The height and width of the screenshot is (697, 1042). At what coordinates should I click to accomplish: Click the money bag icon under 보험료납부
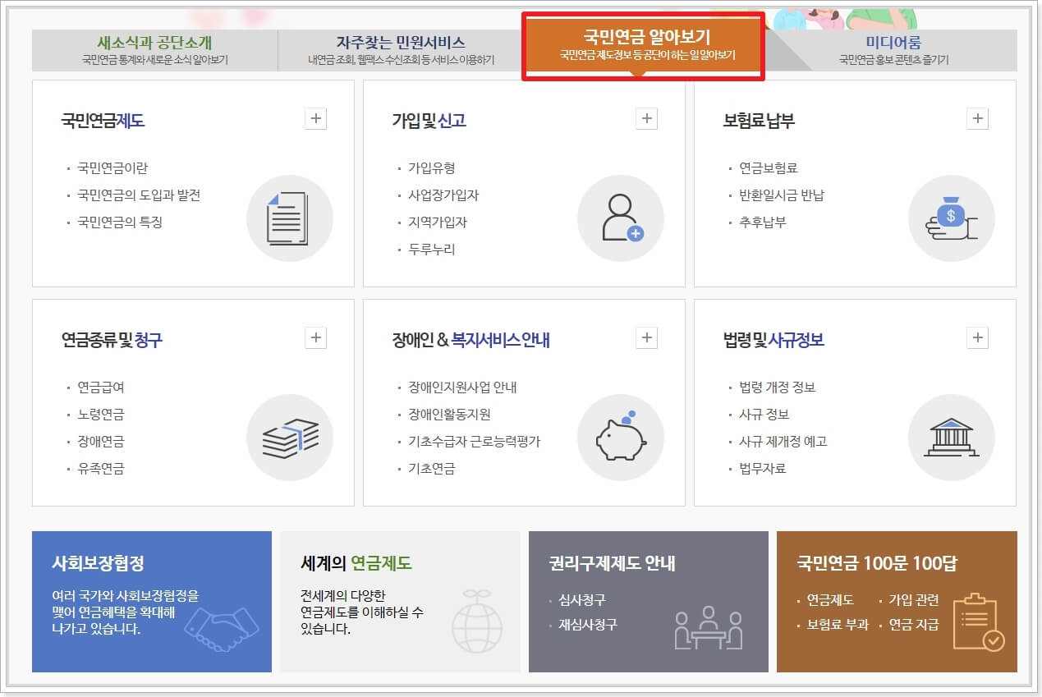click(x=951, y=217)
